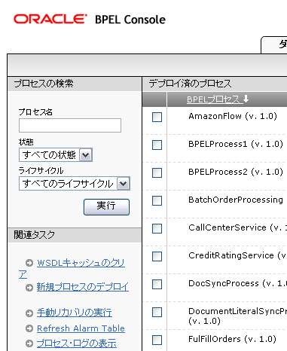Open the 状態 dropdown showing すべての状態
Screen dimensions: 287x351
click(56, 154)
